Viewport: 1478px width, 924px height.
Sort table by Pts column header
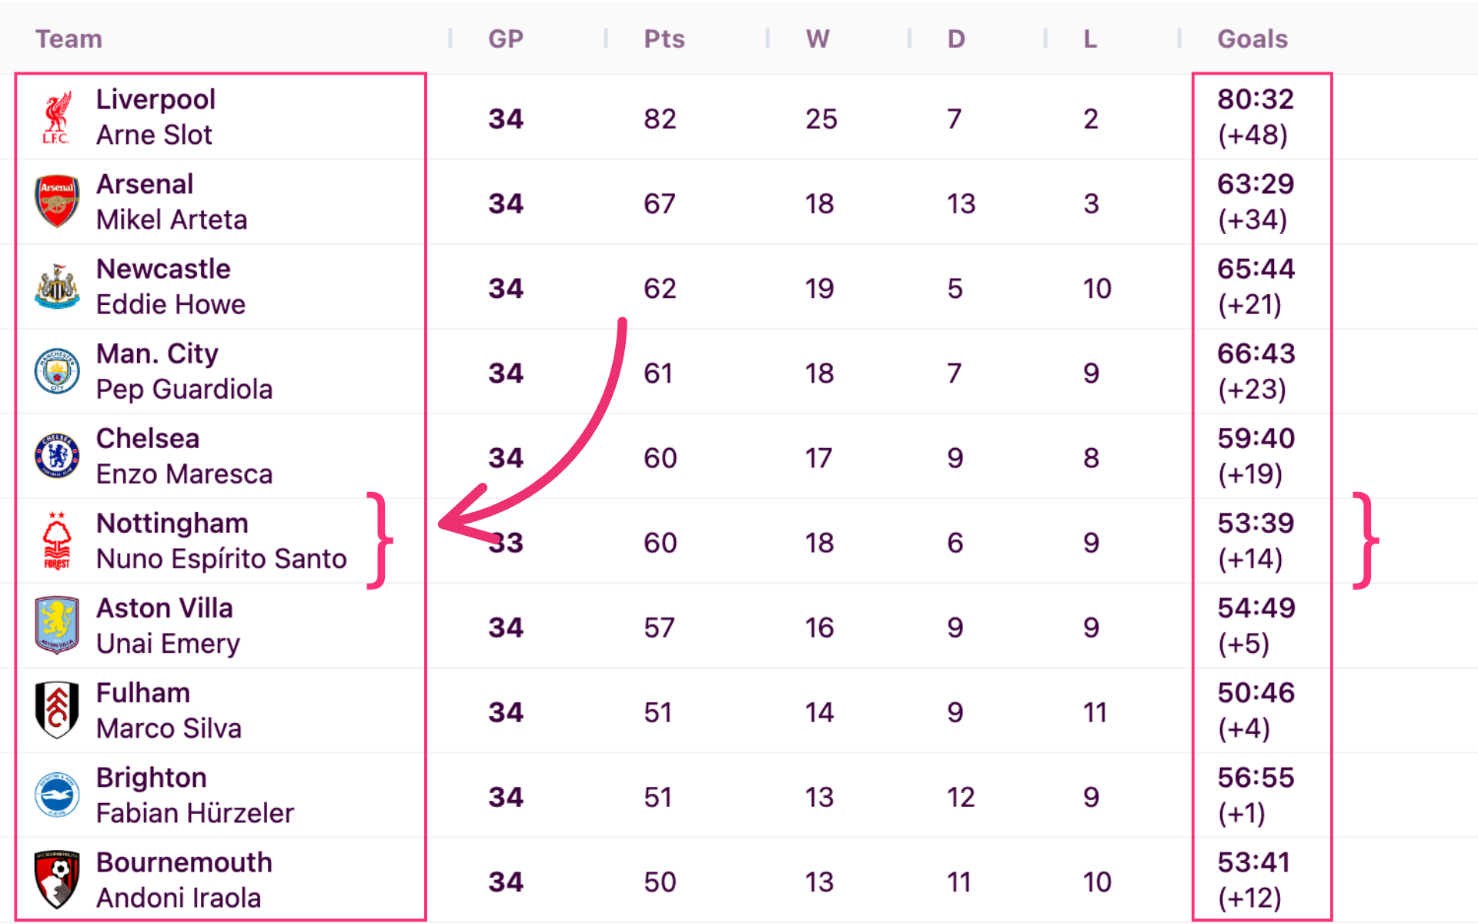[664, 38]
